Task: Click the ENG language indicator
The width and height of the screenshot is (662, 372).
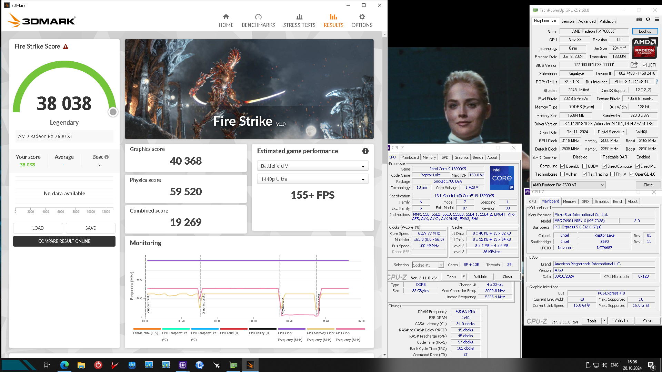Action: tap(614, 365)
